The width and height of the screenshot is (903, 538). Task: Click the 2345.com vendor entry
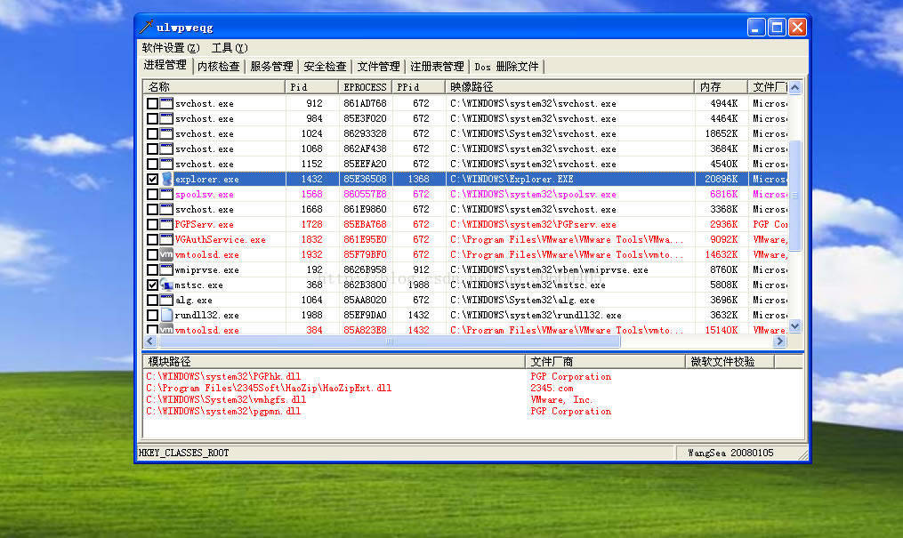pyautogui.click(x=552, y=388)
